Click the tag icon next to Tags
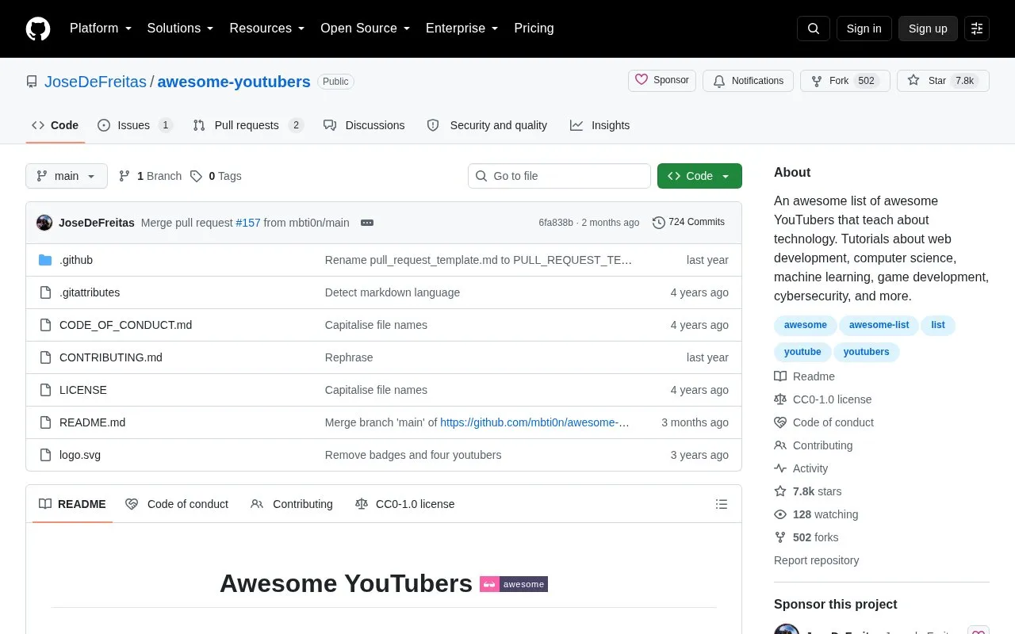The image size is (1015, 634). coord(196,176)
